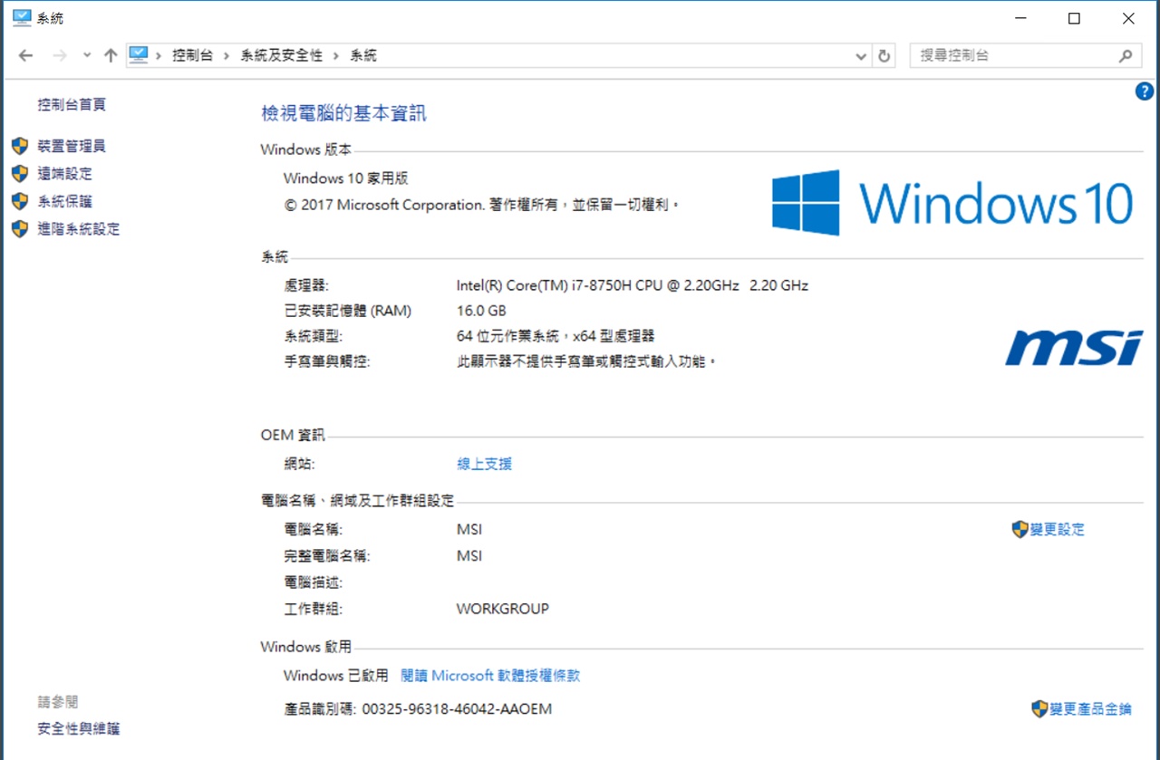Open 閱讀 Microsoft 軟體授權條款 link
This screenshot has width=1160, height=760.
tap(490, 676)
